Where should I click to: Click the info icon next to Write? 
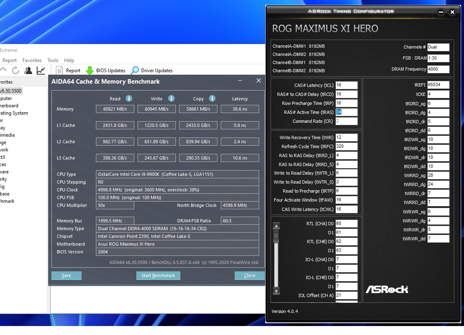click(171, 98)
